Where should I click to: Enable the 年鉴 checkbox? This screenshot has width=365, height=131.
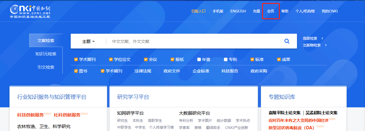pyautogui.click(x=199, y=59)
